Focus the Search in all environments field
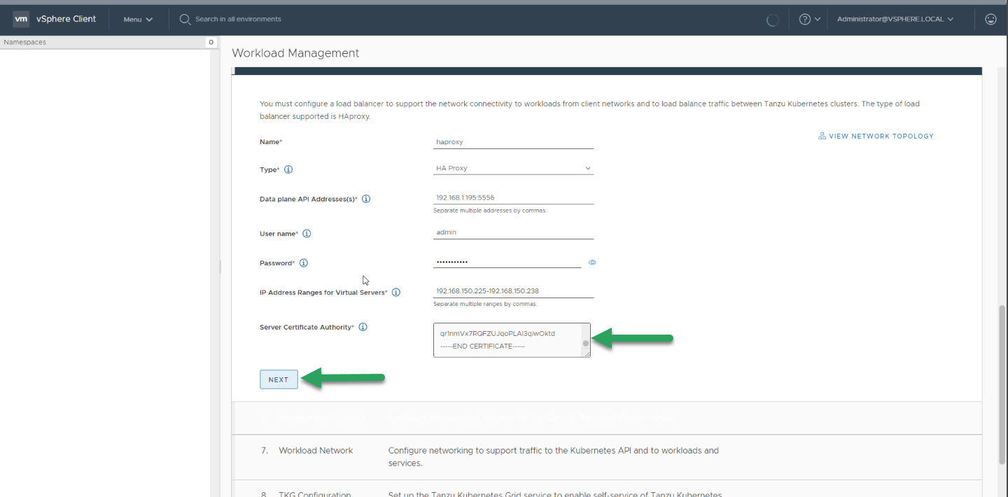The height and width of the screenshot is (497, 1008). tap(238, 19)
